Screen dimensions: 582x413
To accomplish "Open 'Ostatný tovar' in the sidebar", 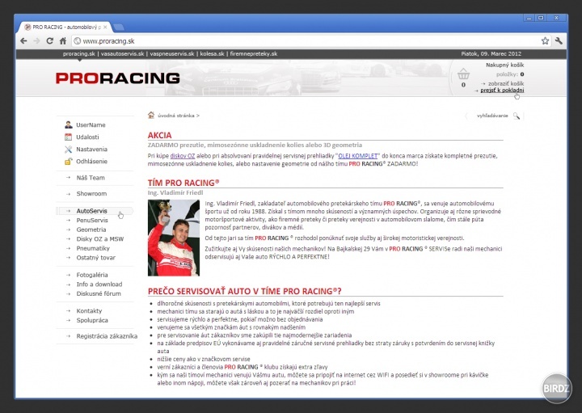I will (x=95, y=258).
